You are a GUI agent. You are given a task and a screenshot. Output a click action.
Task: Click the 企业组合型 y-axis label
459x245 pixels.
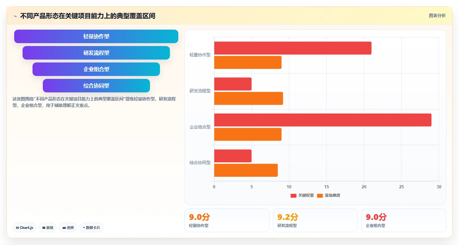click(x=200, y=127)
